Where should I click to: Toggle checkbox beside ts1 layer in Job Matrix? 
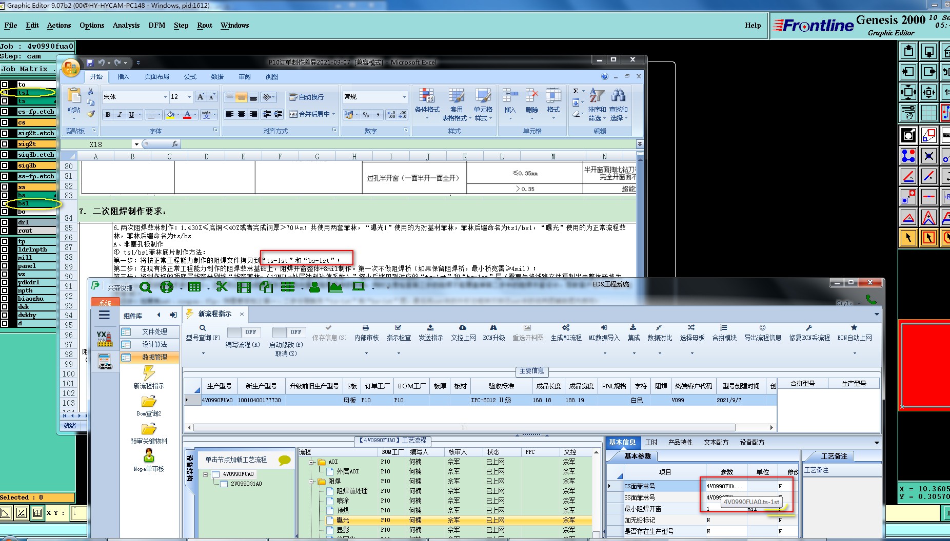pos(5,93)
